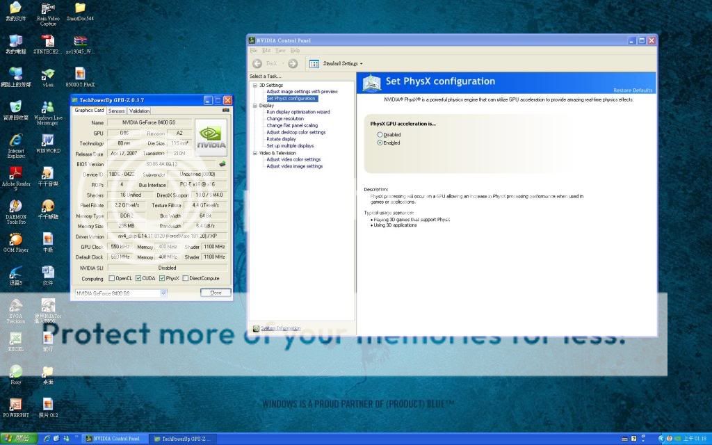Click the Back arrow in NVIDIA Control Panel
The image size is (712, 445).
[x=257, y=63]
